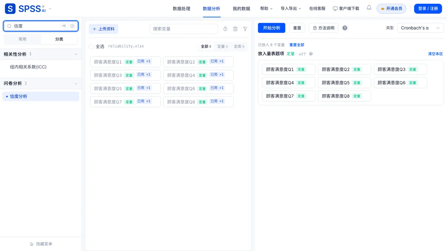Screen dimensions: 447x251
Task: Click the help question mark icon near 方法说明
Action: pos(345,28)
